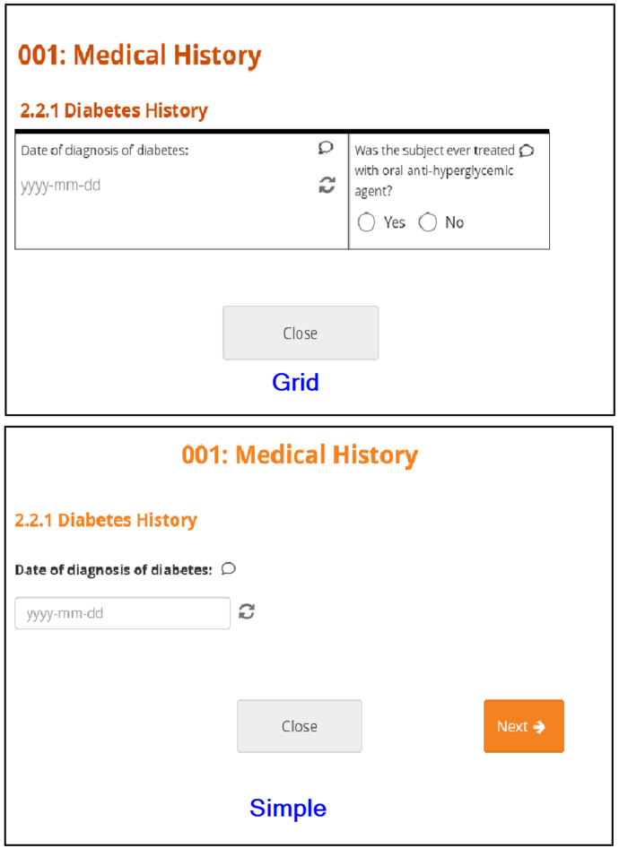The height and width of the screenshot is (857, 628).
Task: Click the circular arrows icon in the Grid view
Action: click(325, 186)
